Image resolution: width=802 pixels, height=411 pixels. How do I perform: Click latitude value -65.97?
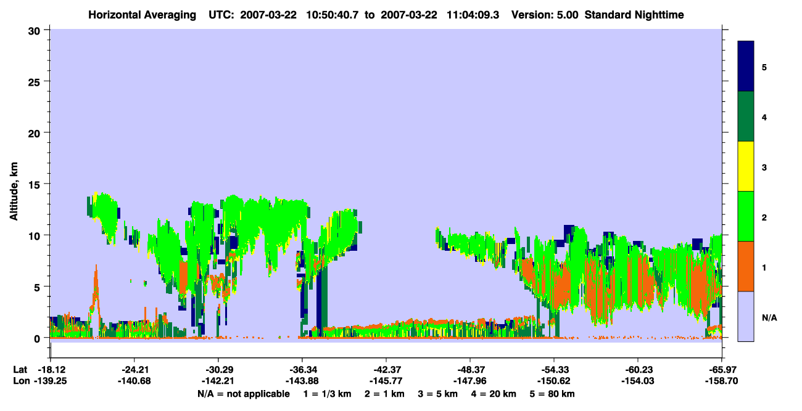pos(722,370)
